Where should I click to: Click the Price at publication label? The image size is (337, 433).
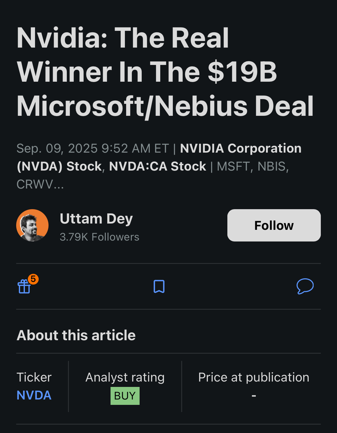(x=253, y=377)
